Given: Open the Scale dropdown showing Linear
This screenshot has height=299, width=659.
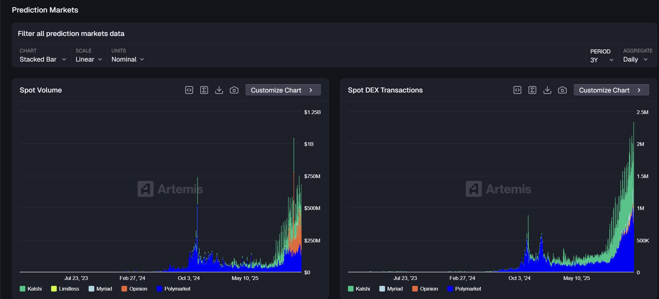Looking at the screenshot, I should [89, 56].
